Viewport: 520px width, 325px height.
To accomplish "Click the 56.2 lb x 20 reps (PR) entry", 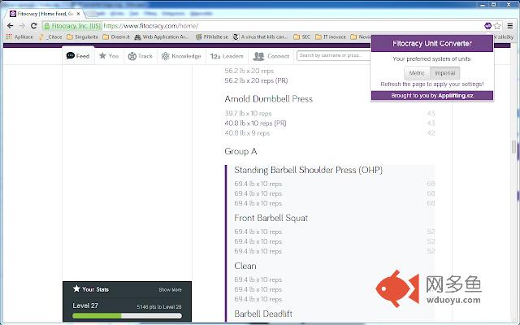I will (x=256, y=80).
